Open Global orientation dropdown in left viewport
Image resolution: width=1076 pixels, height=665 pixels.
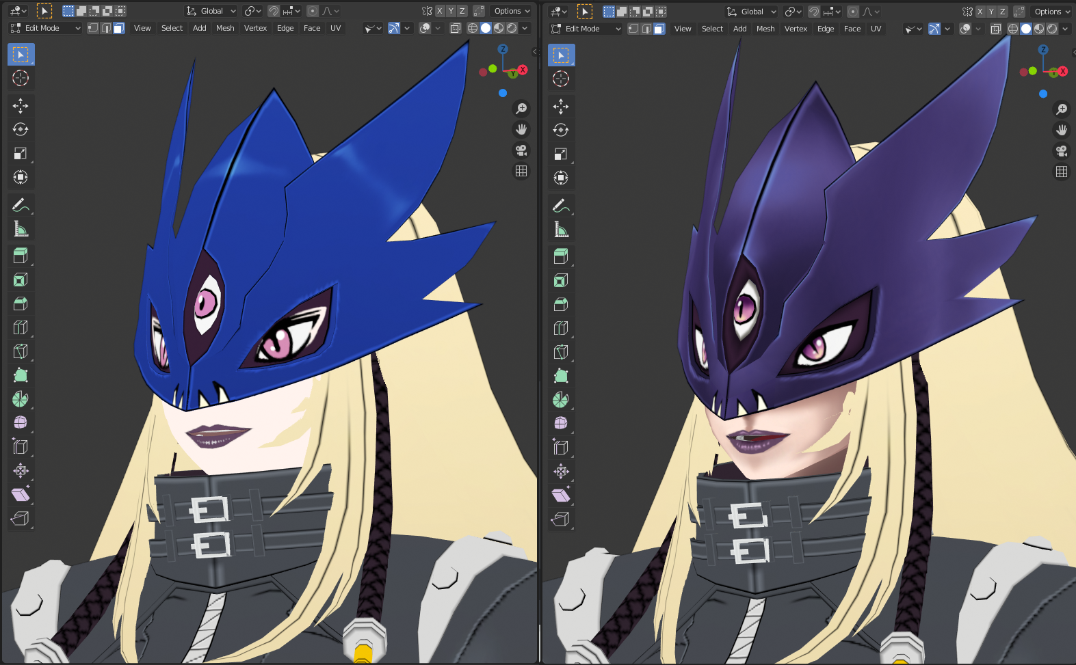point(211,11)
